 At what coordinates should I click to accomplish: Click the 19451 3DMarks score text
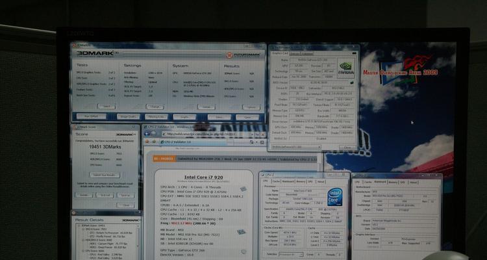(105, 147)
